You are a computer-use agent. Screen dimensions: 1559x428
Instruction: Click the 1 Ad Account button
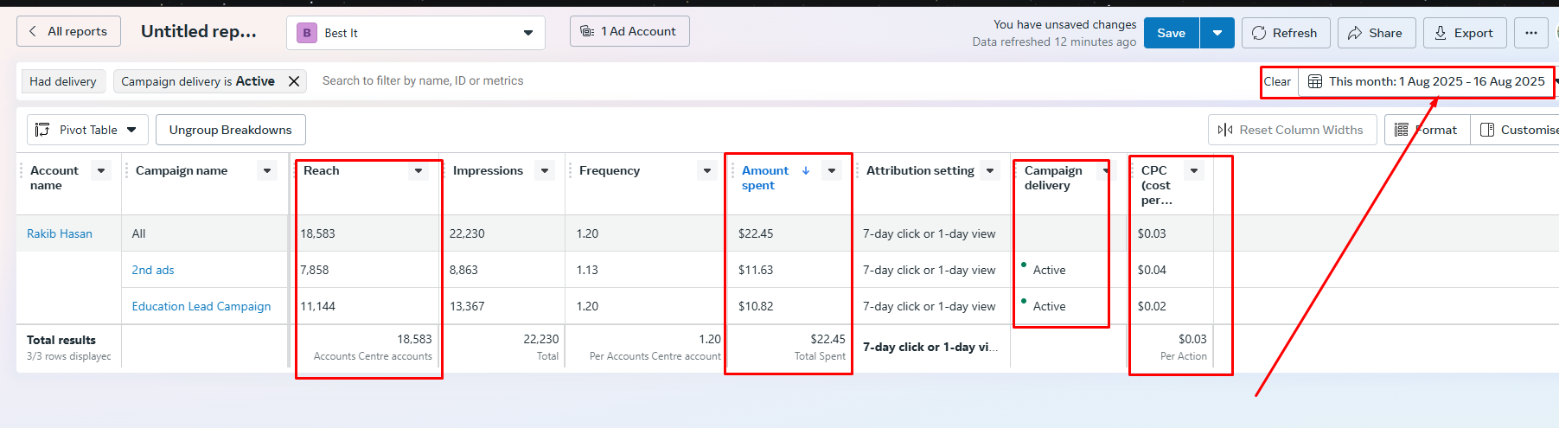tap(629, 31)
